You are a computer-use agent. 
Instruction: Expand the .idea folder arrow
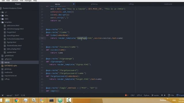coord(1,15)
